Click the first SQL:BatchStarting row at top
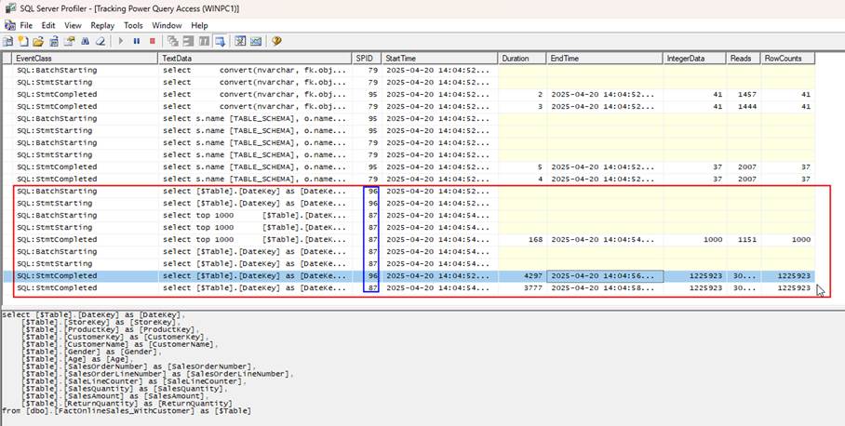Image resolution: width=845 pixels, height=426 pixels. 409,70
